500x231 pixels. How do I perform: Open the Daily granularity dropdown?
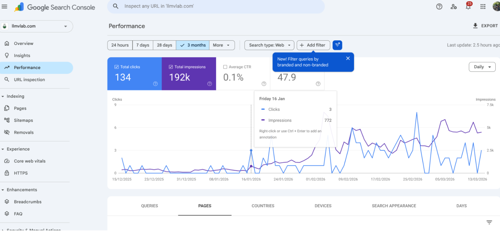point(482,67)
